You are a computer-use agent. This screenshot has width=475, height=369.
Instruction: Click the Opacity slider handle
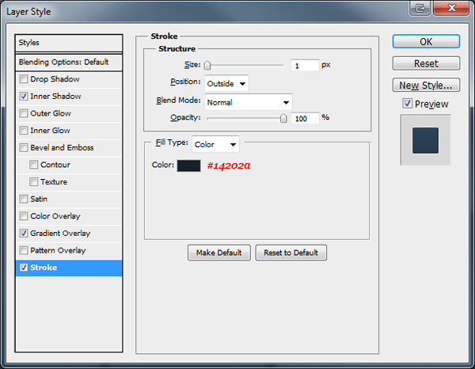(283, 118)
